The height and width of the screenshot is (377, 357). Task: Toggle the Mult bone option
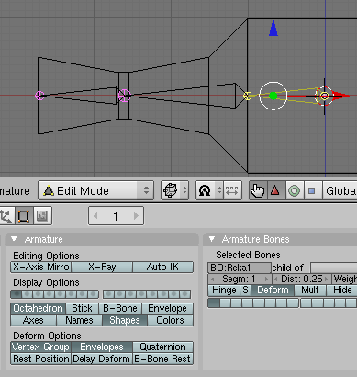pos(310,291)
